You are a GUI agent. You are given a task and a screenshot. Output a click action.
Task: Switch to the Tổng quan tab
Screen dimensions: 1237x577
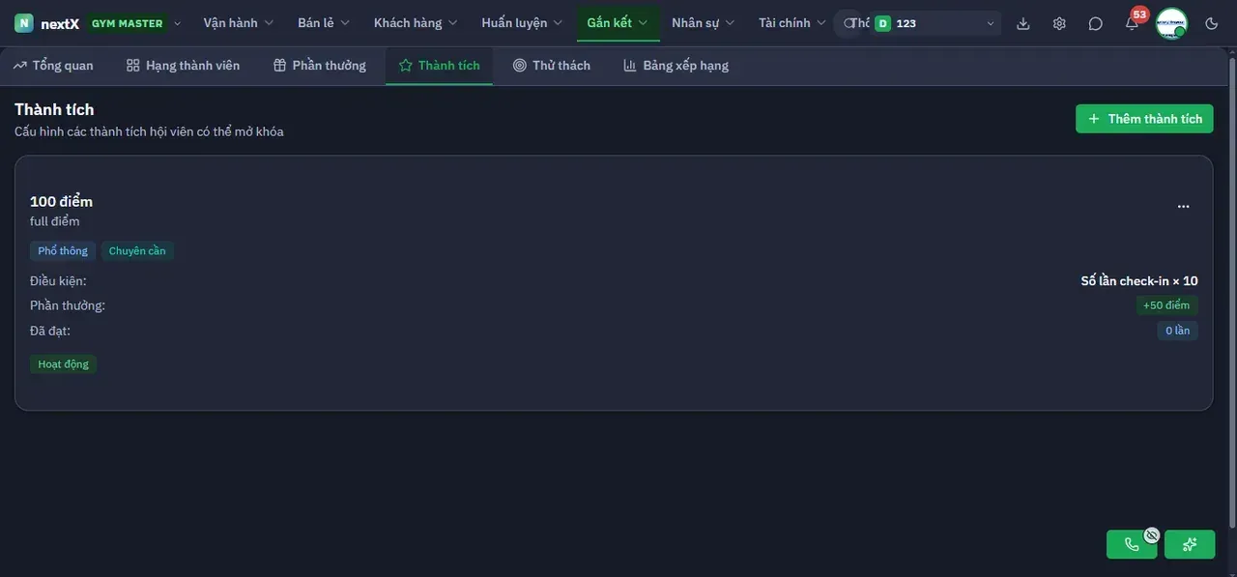coord(54,66)
